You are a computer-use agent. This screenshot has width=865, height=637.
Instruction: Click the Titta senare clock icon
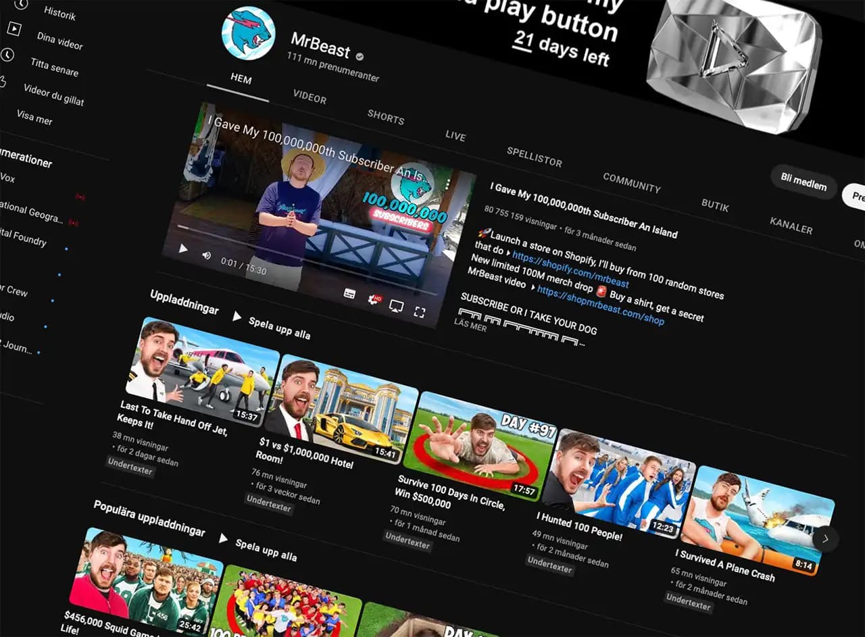tap(7, 55)
